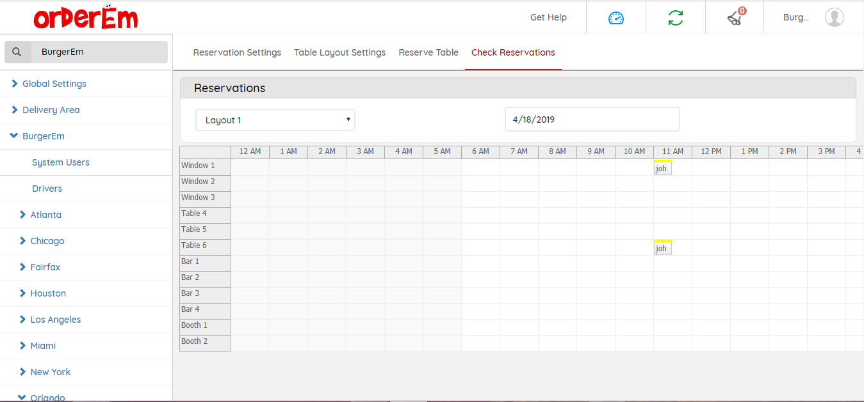The height and width of the screenshot is (402, 864).
Task: Go to the Reserve Table tab
Action: (x=428, y=52)
